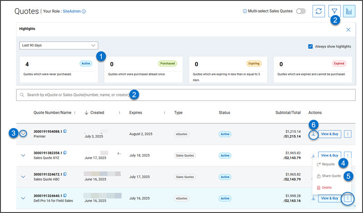The height and width of the screenshot is (213, 363).
Task: Close the Highlights panel
Action: (348, 30)
